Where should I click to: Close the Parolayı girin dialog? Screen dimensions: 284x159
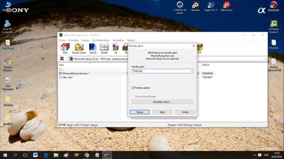193,46
